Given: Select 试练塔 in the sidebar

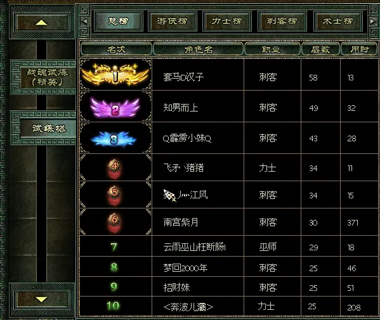Looking at the screenshot, I should click(x=49, y=128).
